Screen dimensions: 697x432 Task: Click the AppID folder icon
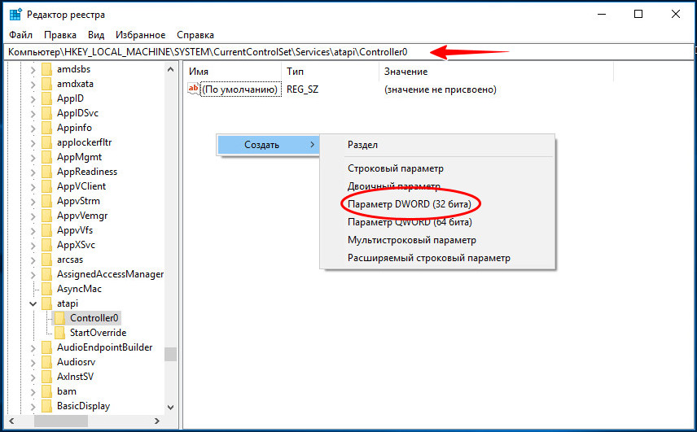(x=46, y=98)
